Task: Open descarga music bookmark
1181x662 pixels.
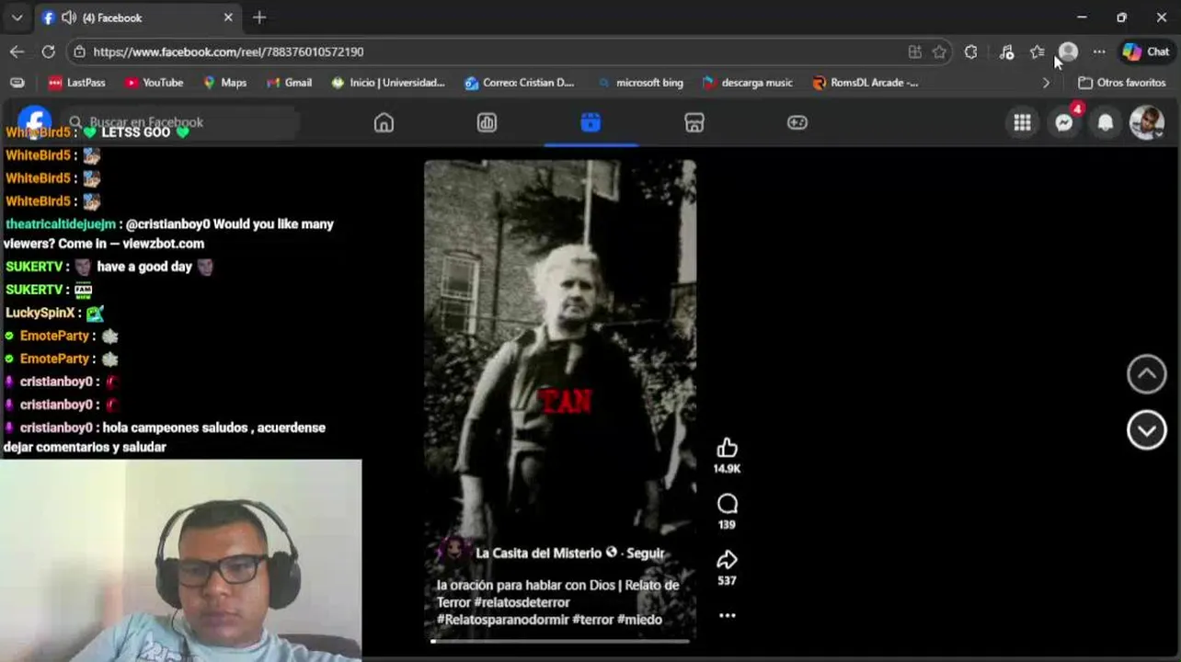Action: coord(747,83)
